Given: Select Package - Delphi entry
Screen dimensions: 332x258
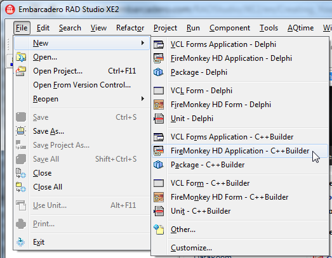Looking at the screenshot, I should (240, 72).
